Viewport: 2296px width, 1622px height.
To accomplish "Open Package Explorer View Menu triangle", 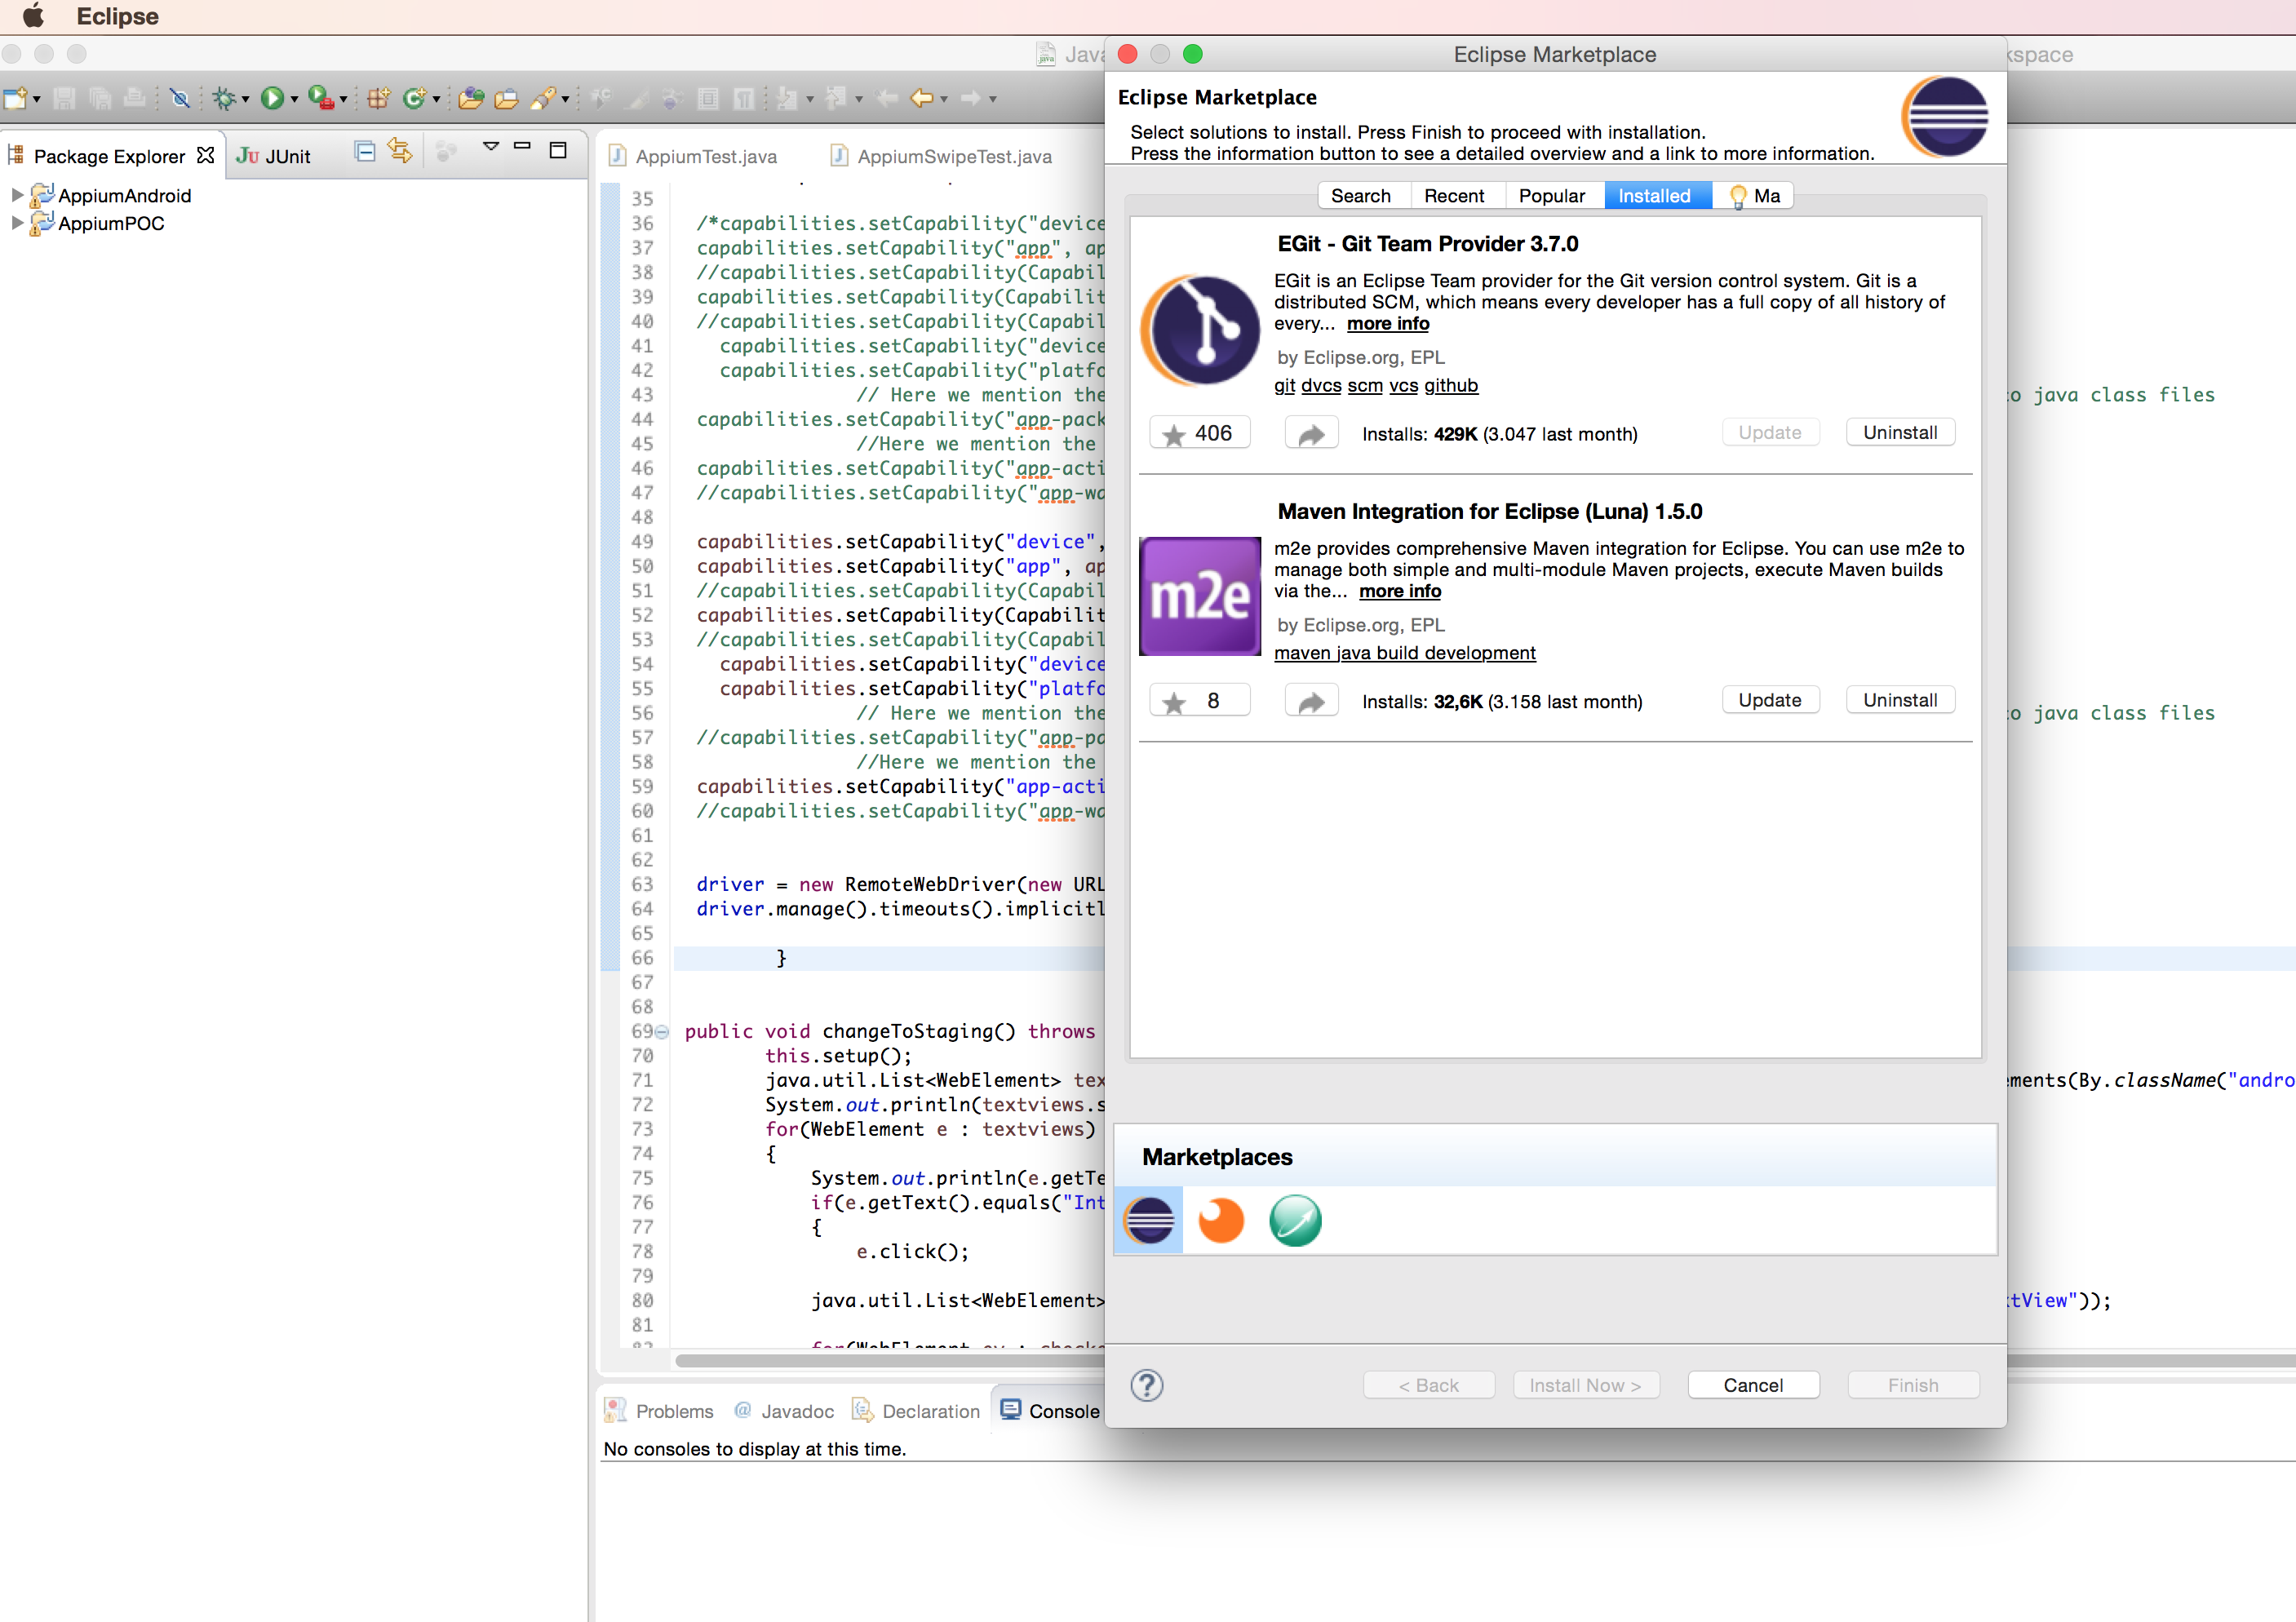I will coord(490,147).
